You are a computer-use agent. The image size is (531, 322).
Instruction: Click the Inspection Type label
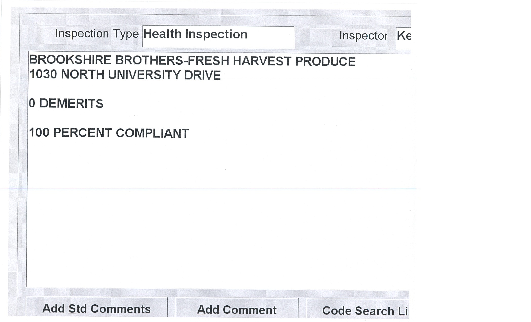tap(97, 34)
